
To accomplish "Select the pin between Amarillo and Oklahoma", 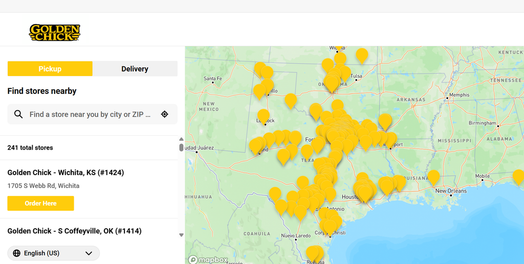I will coord(291,101).
